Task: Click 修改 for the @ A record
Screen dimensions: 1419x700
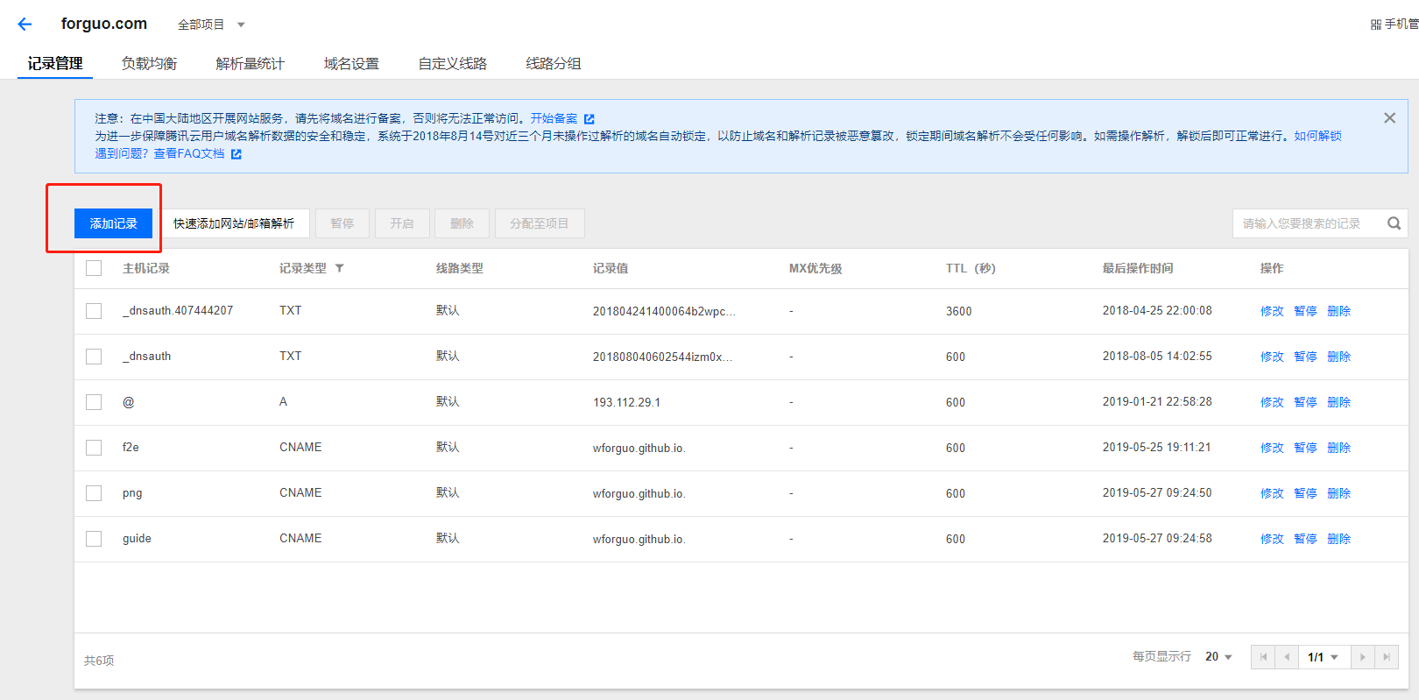Action: point(1272,402)
